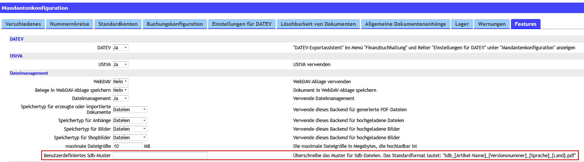Open the WebDAV dropdown
584x162 pixels.
point(120,81)
